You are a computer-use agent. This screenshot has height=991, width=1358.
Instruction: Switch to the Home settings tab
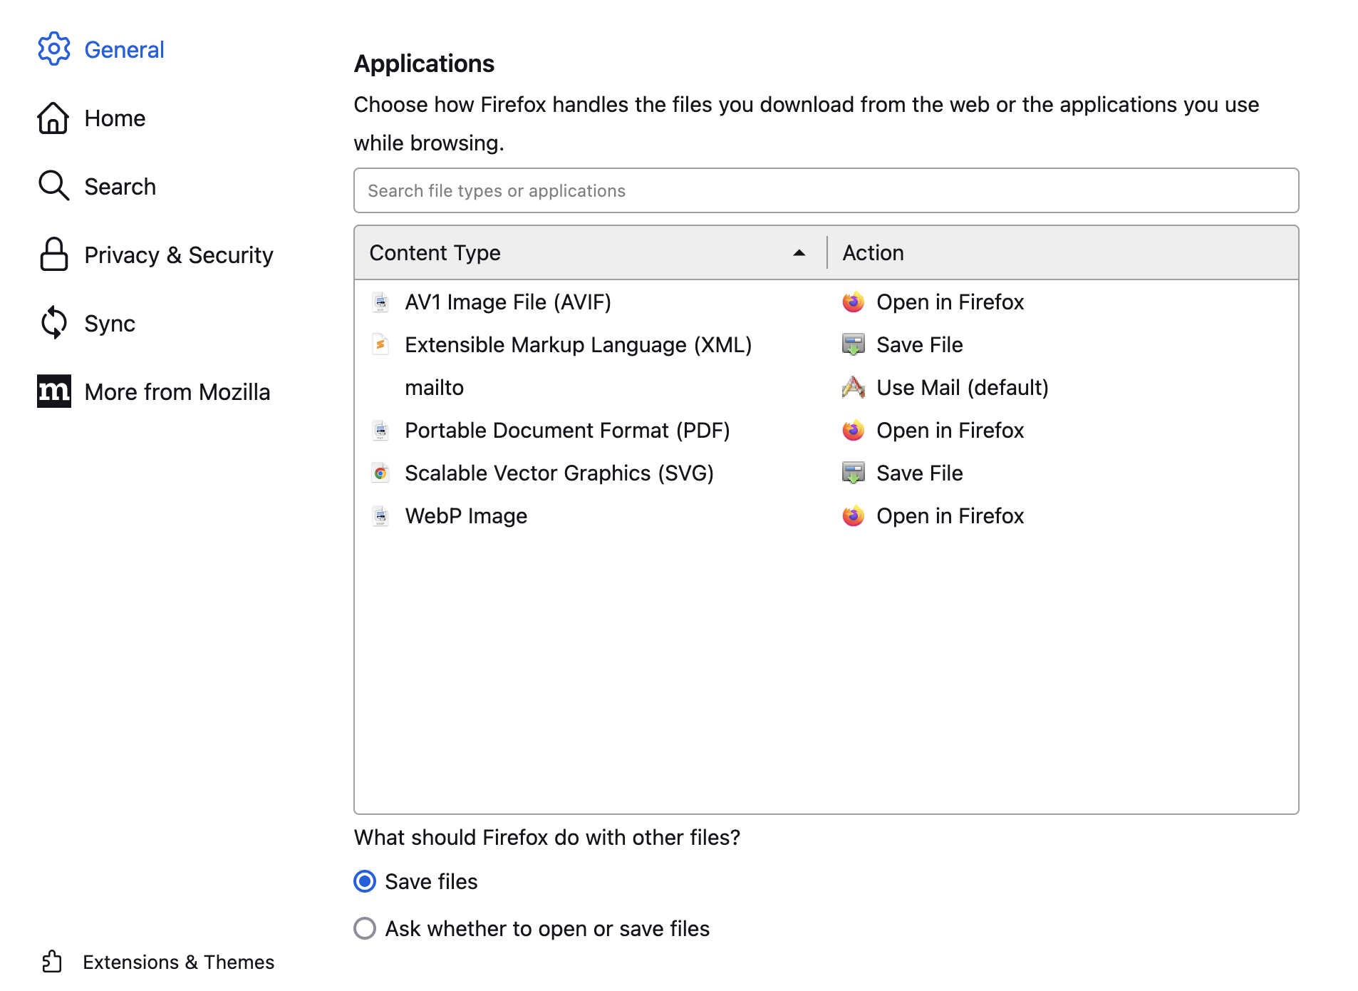point(115,118)
